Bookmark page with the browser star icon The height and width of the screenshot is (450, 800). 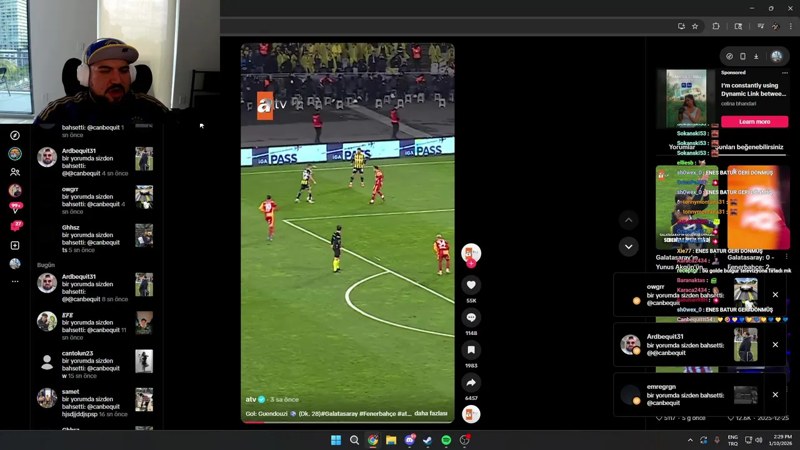pyautogui.click(x=695, y=26)
